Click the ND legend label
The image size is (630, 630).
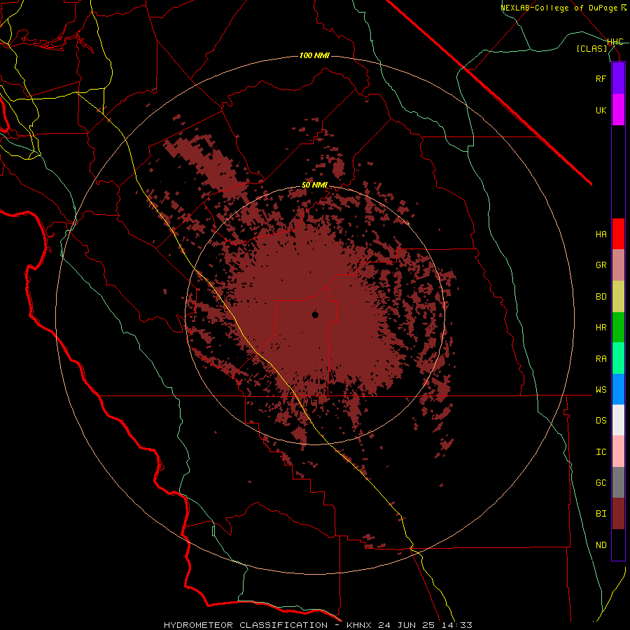(601, 545)
